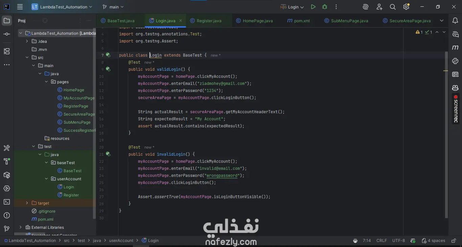Collapse the src folder
The height and width of the screenshot is (247, 462).
point(27,58)
